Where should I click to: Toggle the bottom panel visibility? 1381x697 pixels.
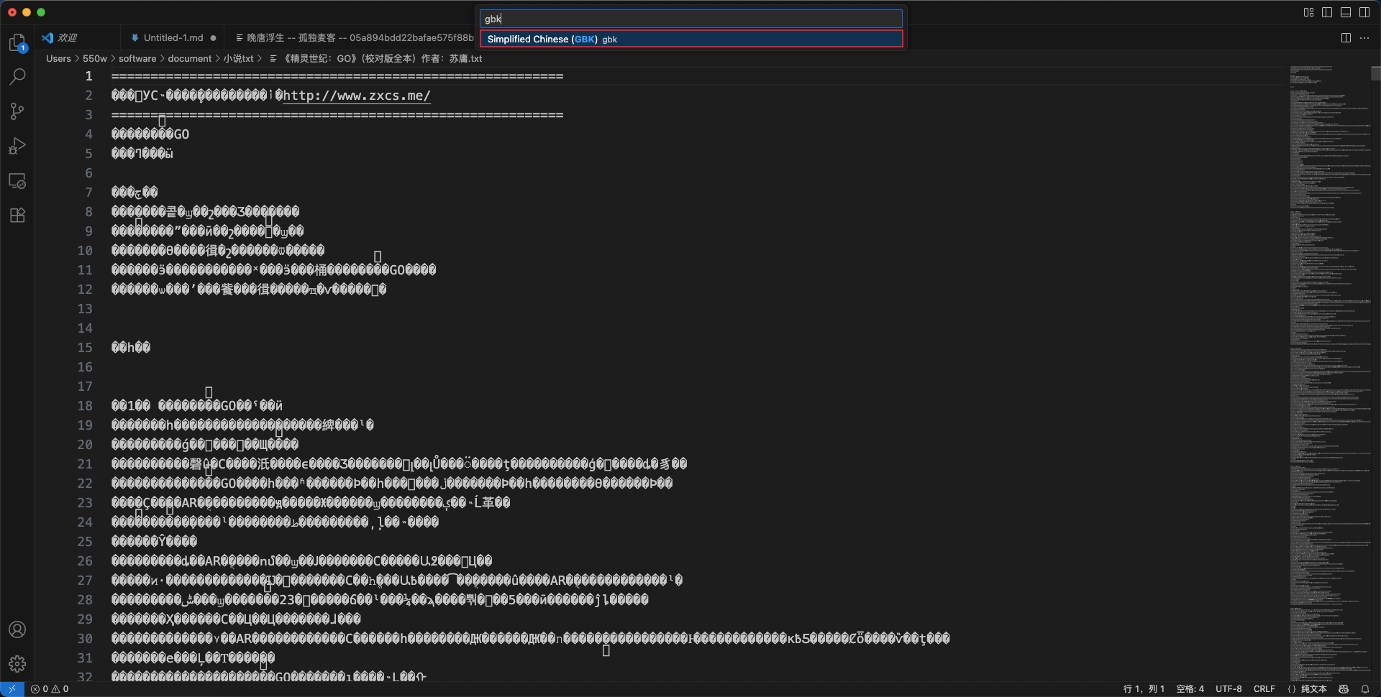[x=1346, y=12]
